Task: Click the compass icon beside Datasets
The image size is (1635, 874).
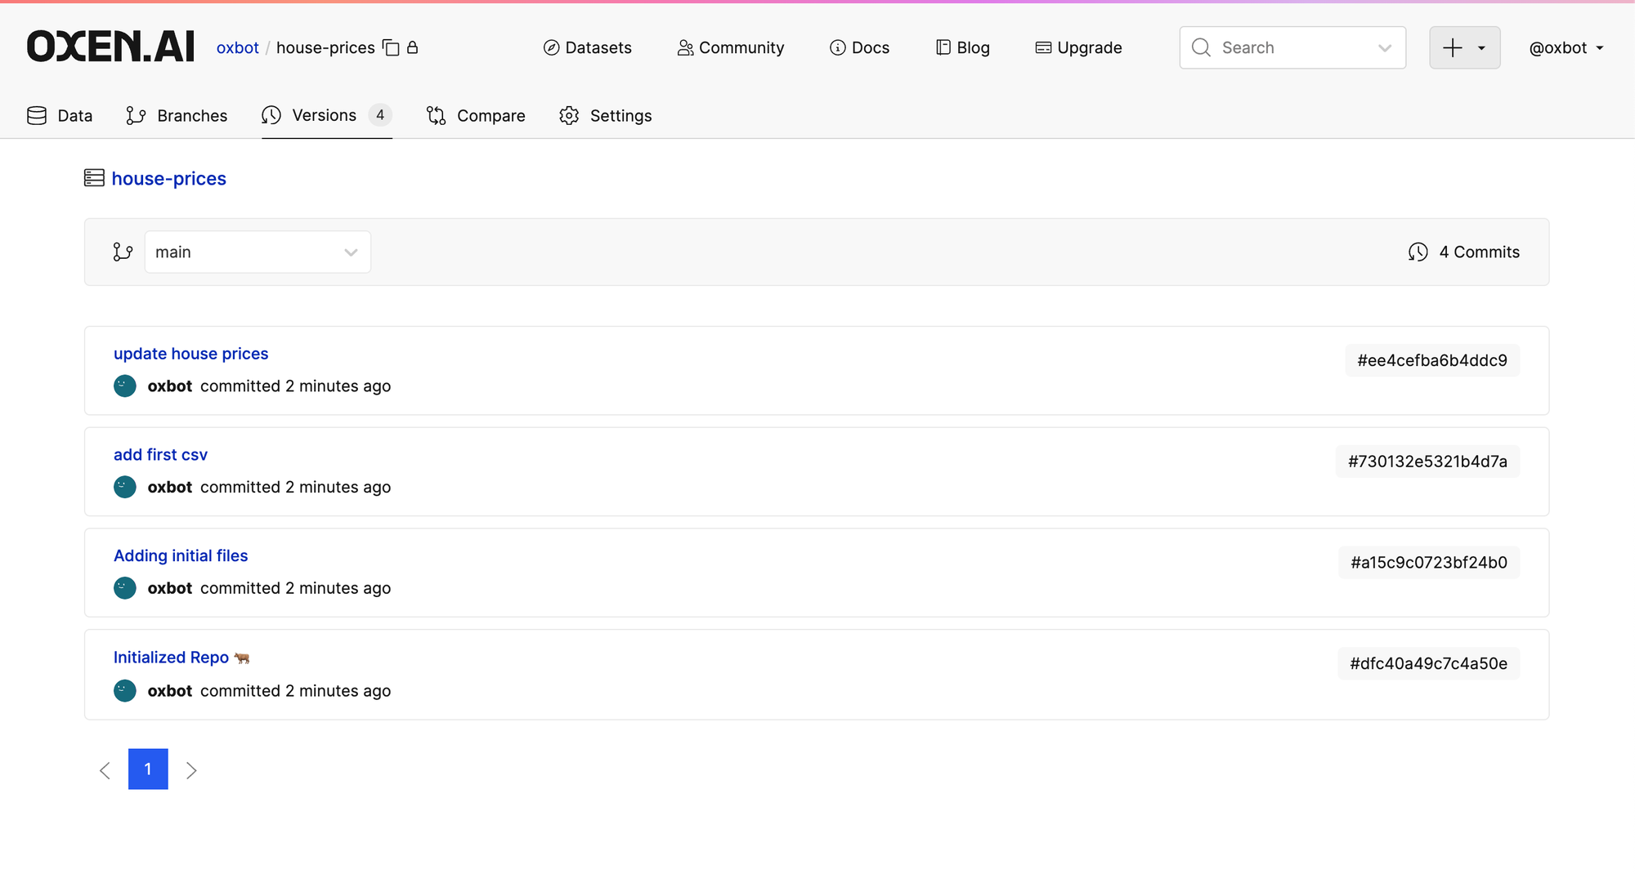Action: [552, 47]
